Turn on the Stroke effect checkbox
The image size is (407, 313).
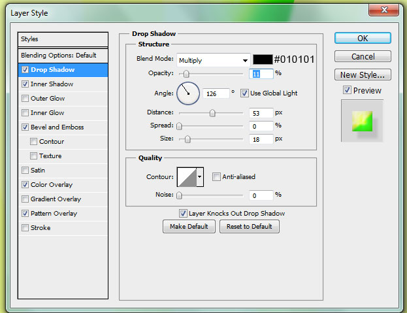tap(25, 228)
